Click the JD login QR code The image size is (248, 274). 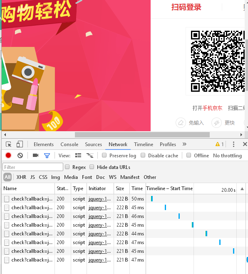[218, 61]
